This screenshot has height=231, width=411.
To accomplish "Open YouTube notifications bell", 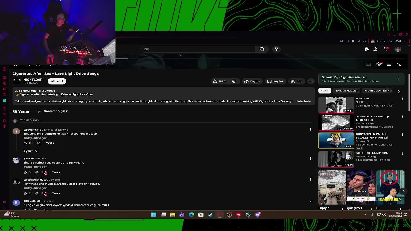I will tap(386, 49).
